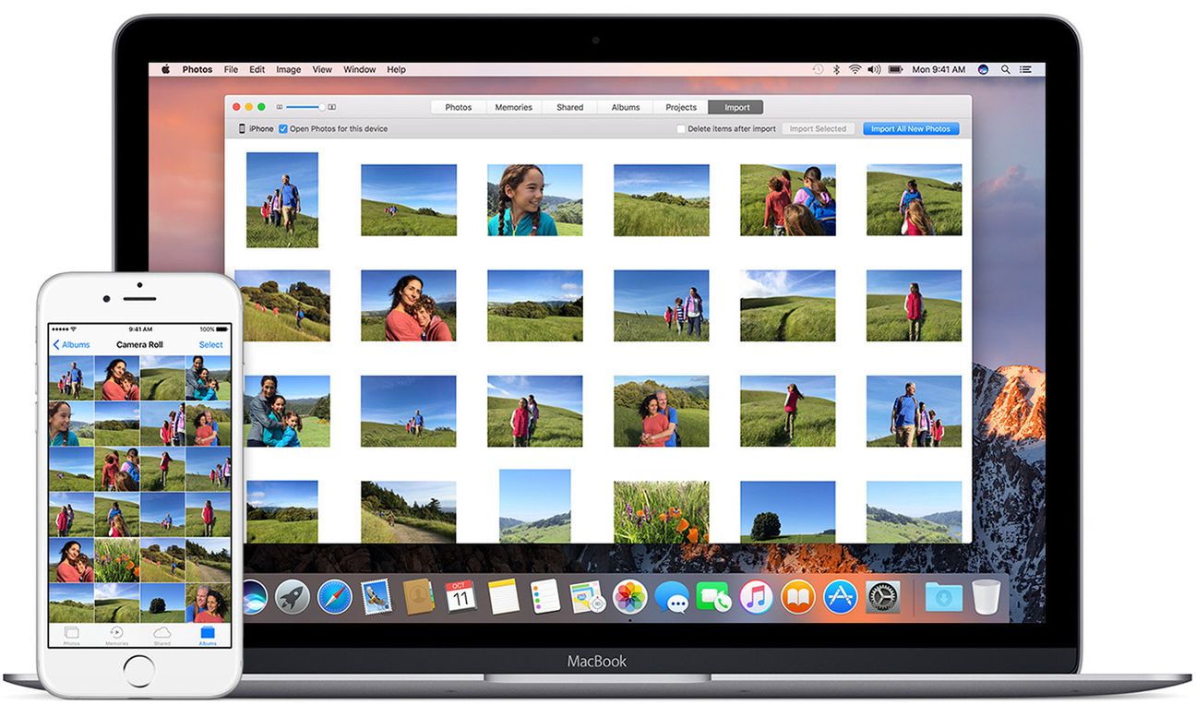This screenshot has width=1196, height=705.
Task: Click the battery status icon
Action: click(894, 69)
